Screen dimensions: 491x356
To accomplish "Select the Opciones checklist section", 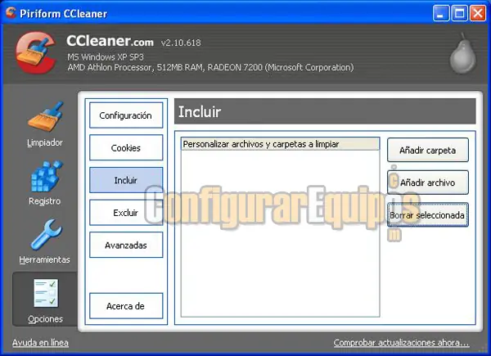I will 45,300.
